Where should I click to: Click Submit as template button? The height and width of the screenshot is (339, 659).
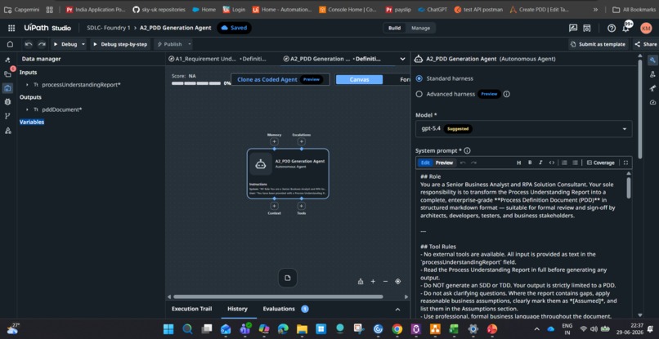(598, 44)
